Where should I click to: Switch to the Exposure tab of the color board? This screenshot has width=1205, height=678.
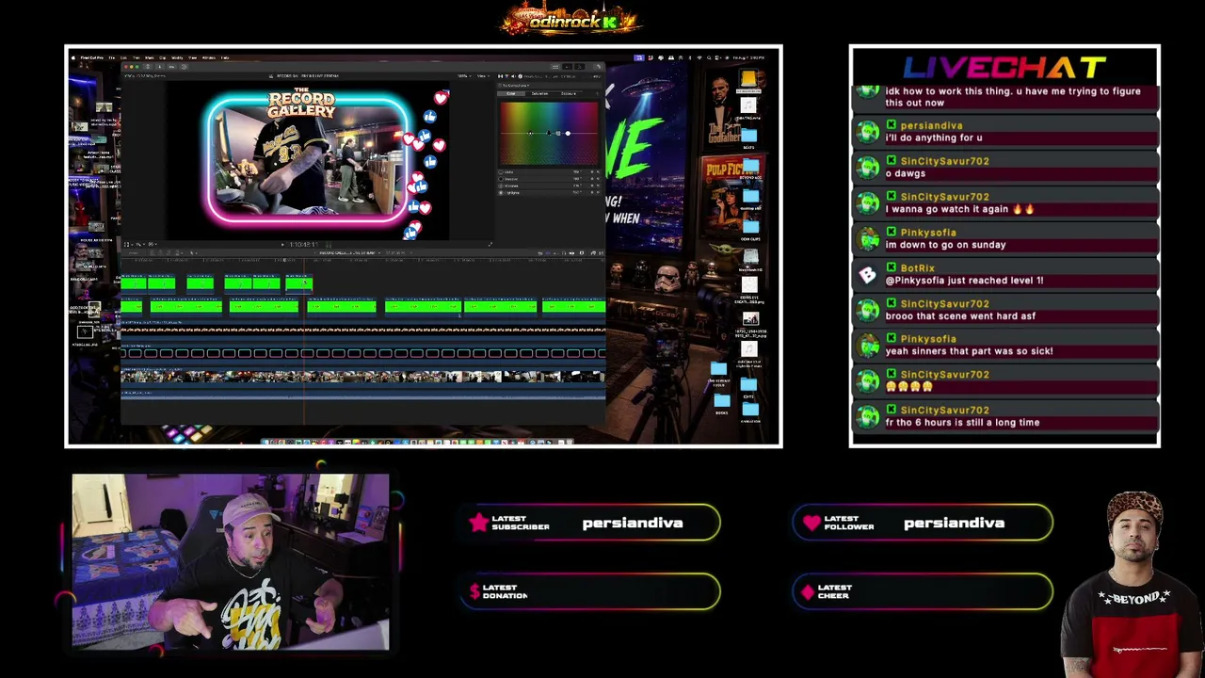(x=569, y=93)
